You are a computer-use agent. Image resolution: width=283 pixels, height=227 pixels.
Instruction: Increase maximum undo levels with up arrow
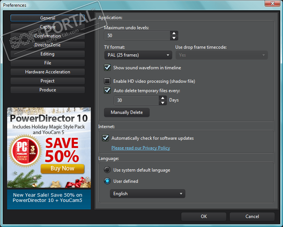(174, 33)
